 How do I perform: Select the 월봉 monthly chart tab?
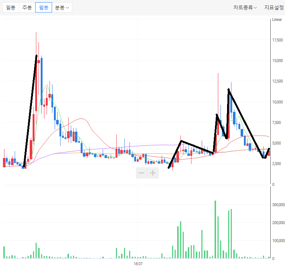click(x=44, y=7)
